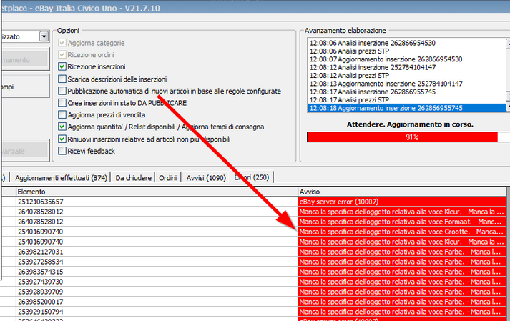Click Farbe warning for item 263982127031
The width and height of the screenshot is (510, 321).
tap(402, 252)
